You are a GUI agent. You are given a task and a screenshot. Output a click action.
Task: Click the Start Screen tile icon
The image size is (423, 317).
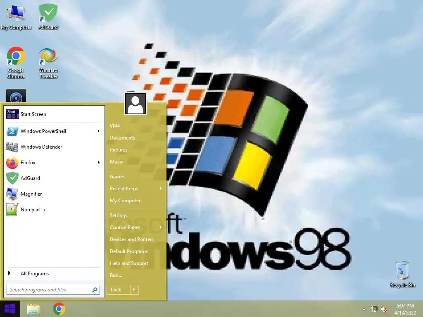pos(12,114)
